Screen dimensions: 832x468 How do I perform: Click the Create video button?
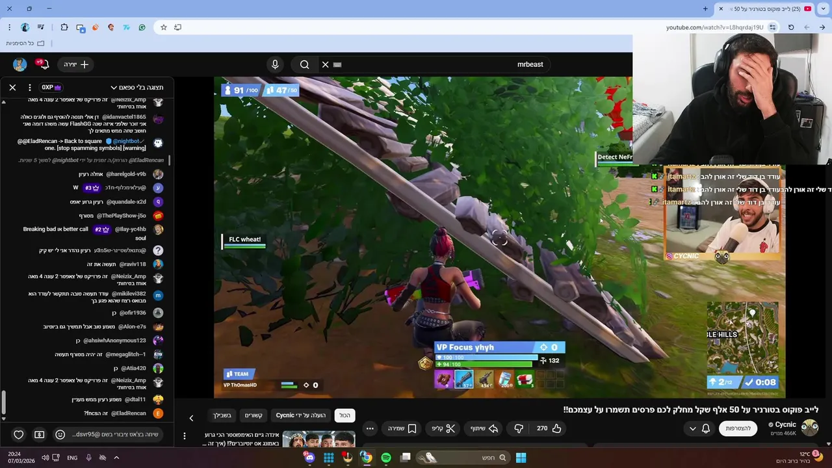coord(75,64)
